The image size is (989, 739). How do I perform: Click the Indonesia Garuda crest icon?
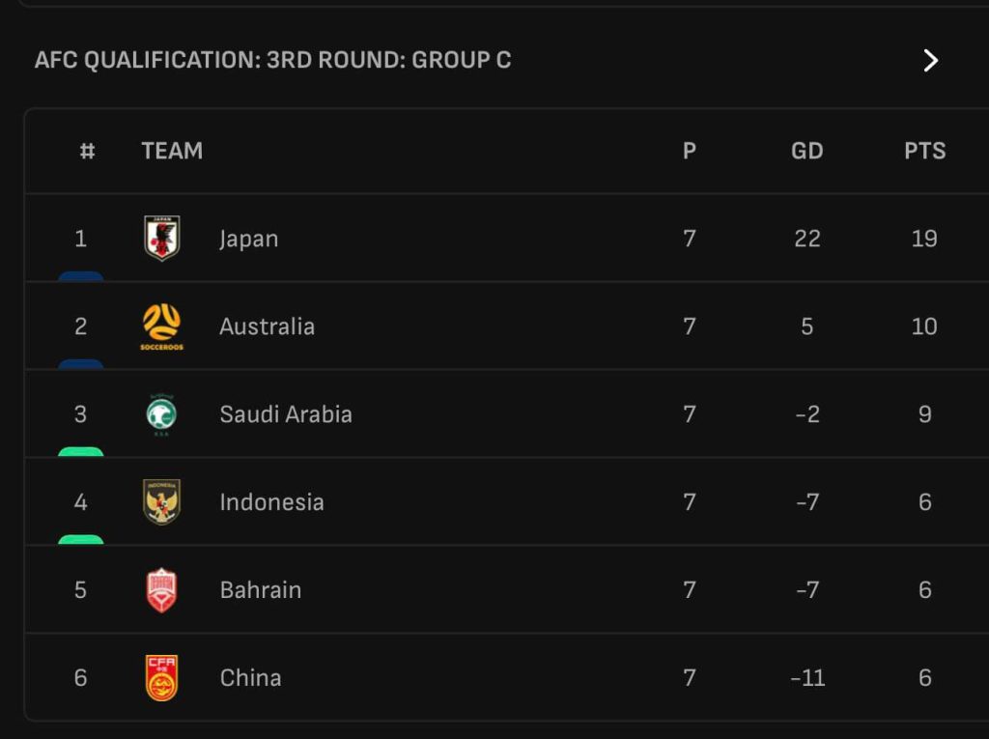coord(161,502)
